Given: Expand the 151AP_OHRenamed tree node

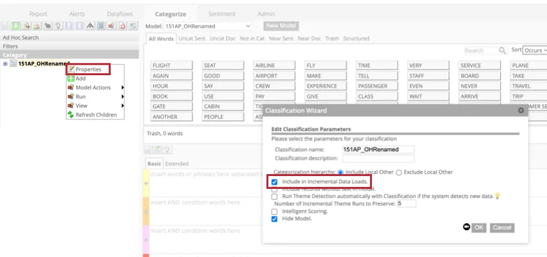Looking at the screenshot, I should click(x=5, y=64).
